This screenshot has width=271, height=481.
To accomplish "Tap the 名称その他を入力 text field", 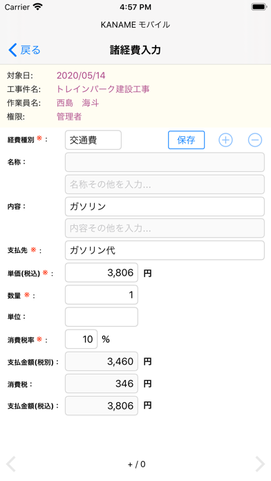I will point(165,185).
